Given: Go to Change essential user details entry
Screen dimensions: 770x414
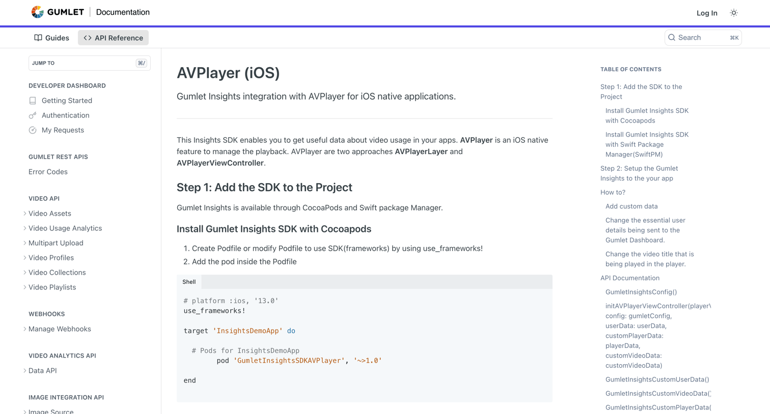Looking at the screenshot, I should [x=645, y=230].
